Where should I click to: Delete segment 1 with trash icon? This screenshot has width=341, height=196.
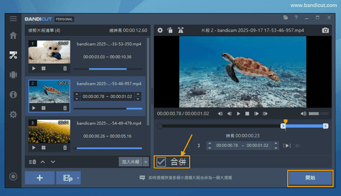(x=65, y=69)
